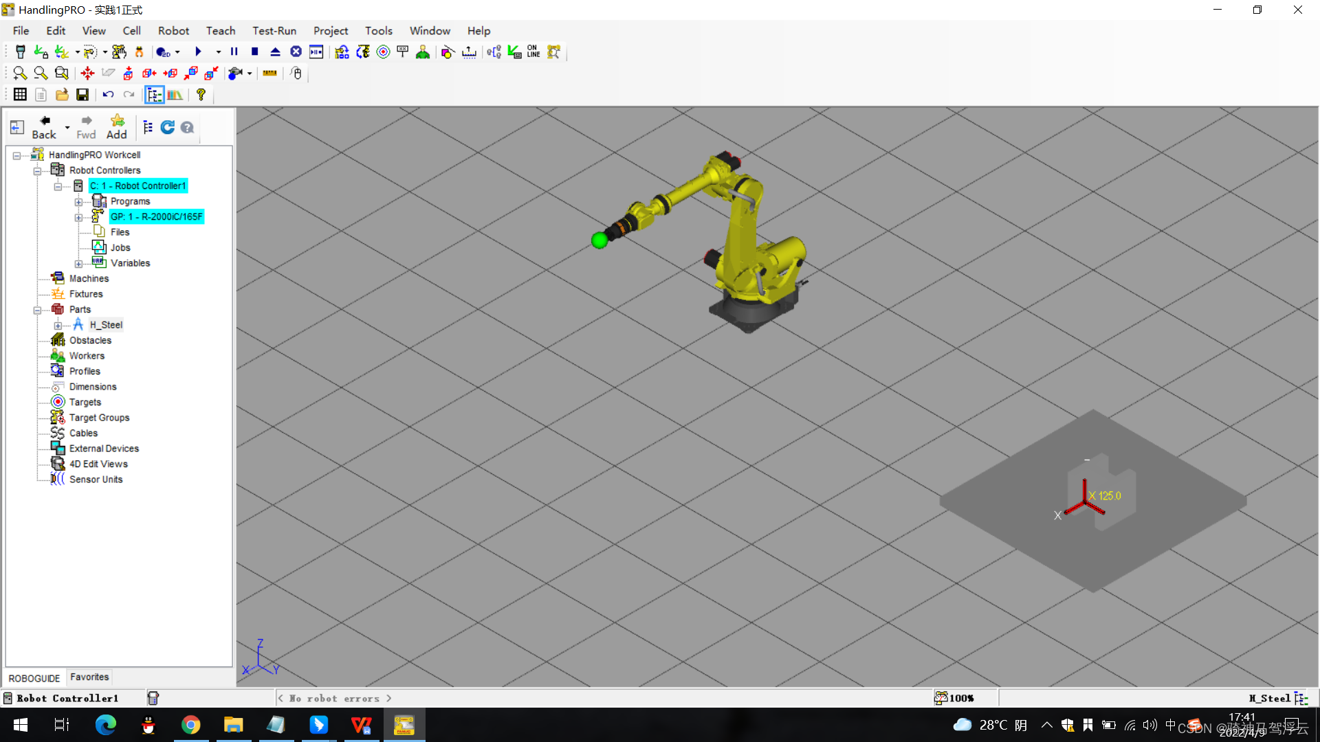Open the Teach menu

[x=221, y=31]
